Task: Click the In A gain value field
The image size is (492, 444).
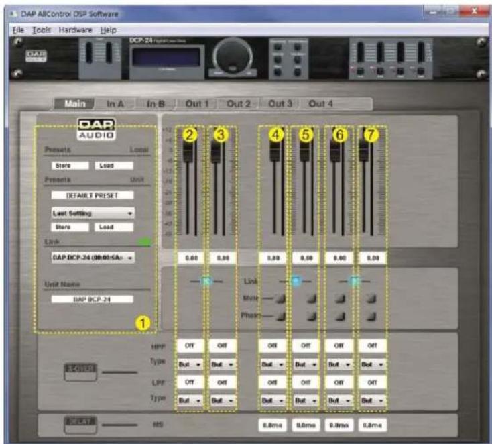Action: [192, 258]
